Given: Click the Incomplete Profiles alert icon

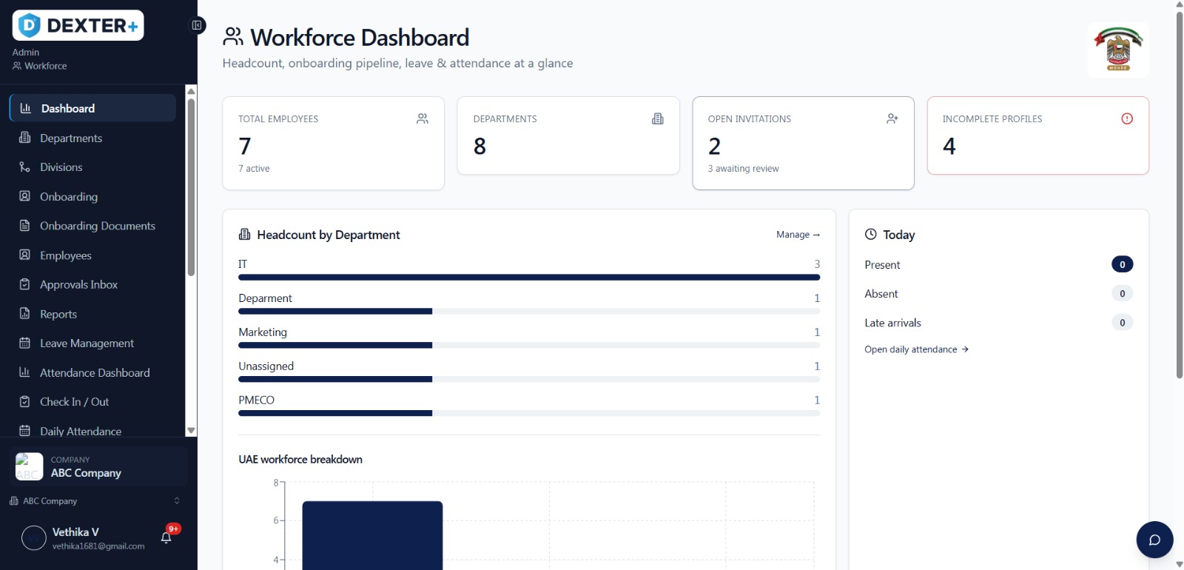Looking at the screenshot, I should coord(1127,118).
